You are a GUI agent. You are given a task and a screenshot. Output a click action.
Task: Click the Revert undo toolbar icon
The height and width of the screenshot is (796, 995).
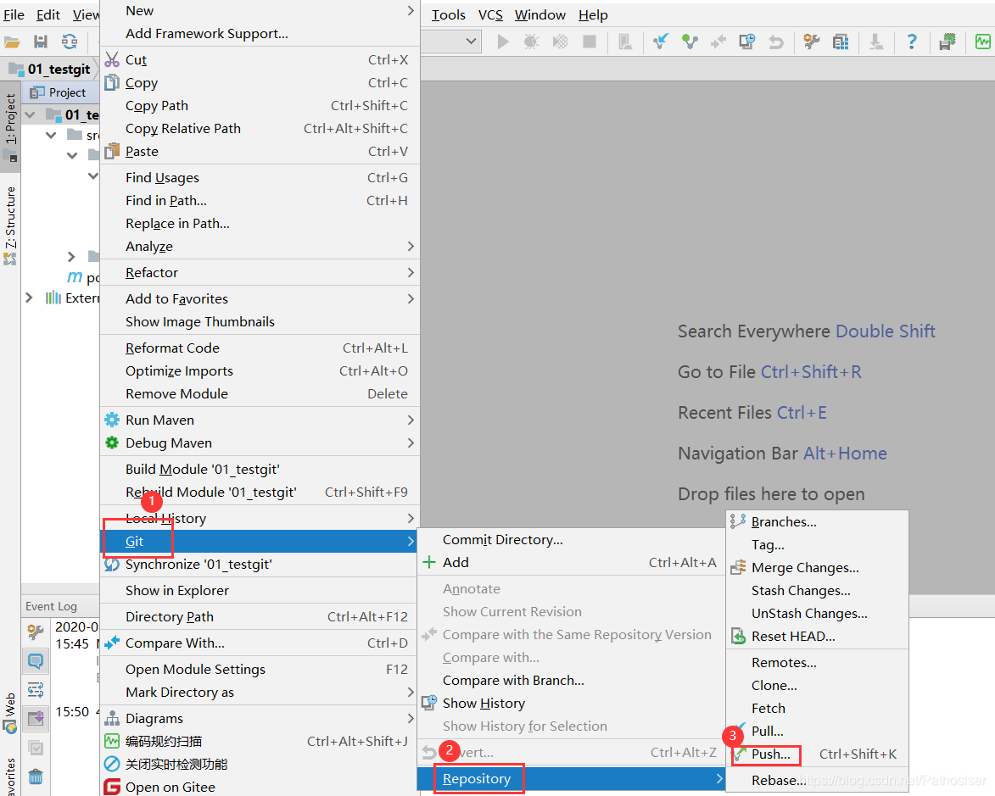[x=776, y=42]
